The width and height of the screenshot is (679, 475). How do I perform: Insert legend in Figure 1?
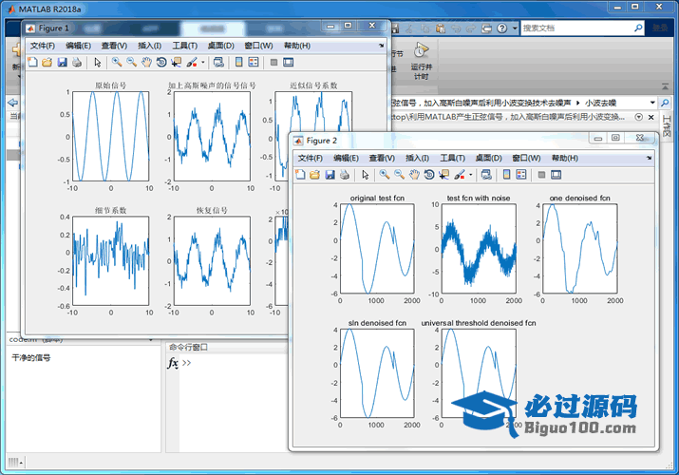pos(254,63)
